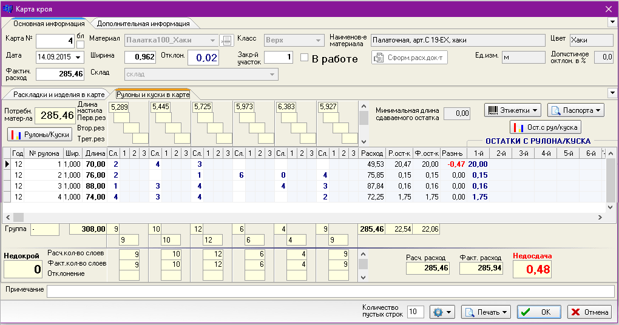Toggle the бл checkbox near Карта №

(80, 44)
